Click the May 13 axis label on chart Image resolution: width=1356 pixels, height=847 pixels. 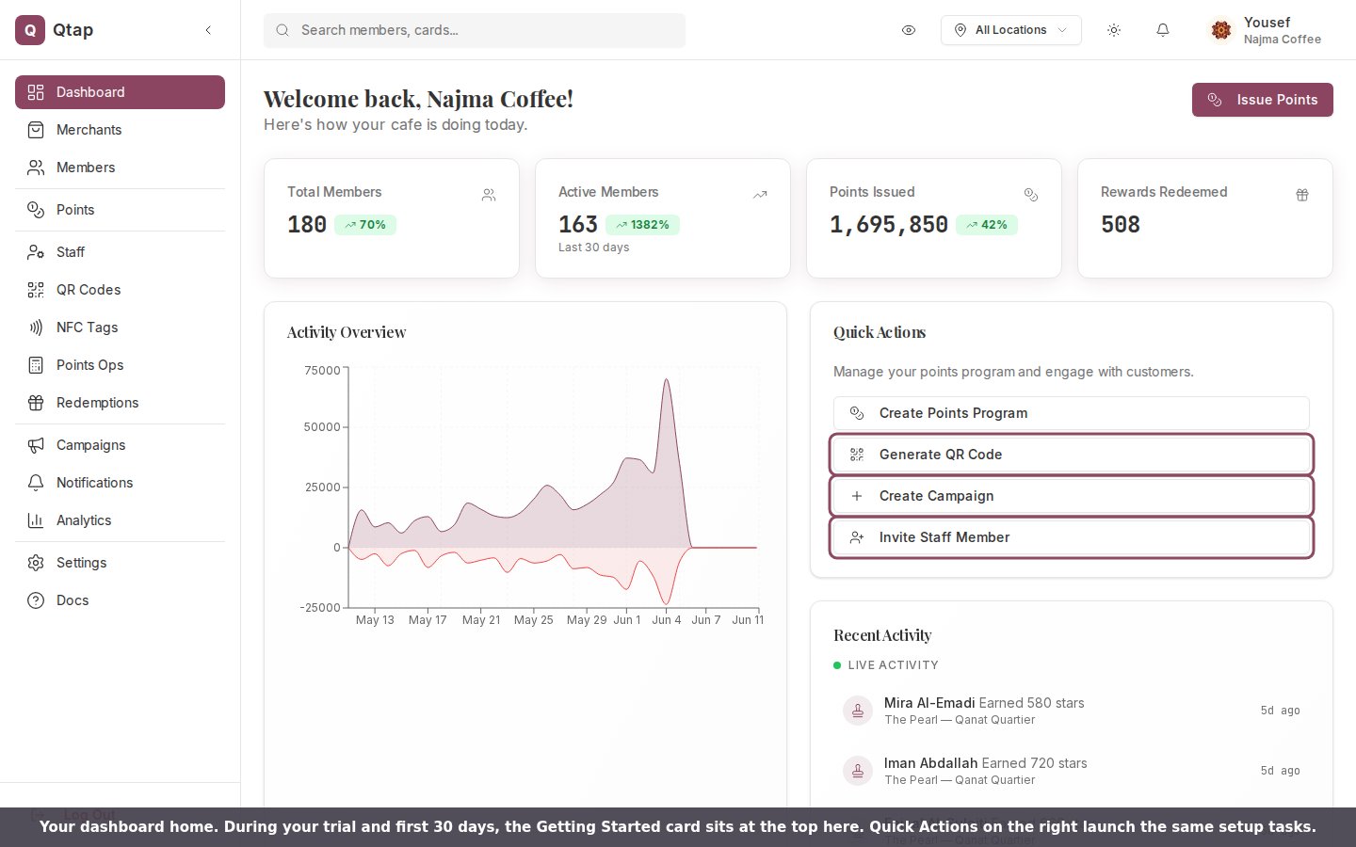click(375, 620)
